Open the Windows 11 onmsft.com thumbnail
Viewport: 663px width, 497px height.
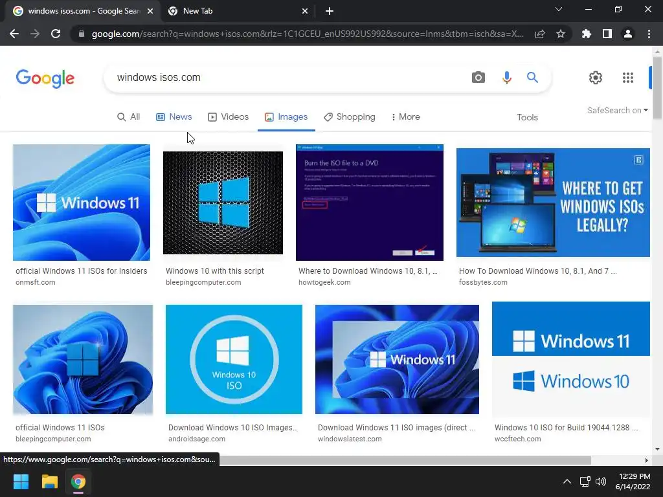82,203
